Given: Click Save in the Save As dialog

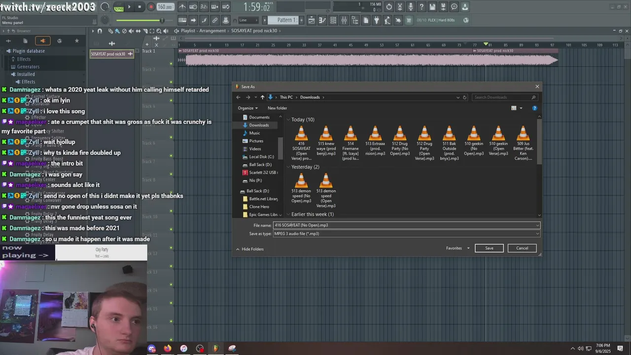Looking at the screenshot, I should 489,248.
